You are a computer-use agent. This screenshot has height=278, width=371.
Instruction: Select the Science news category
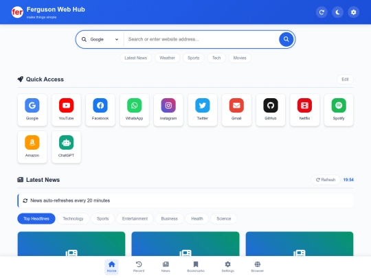point(224,219)
